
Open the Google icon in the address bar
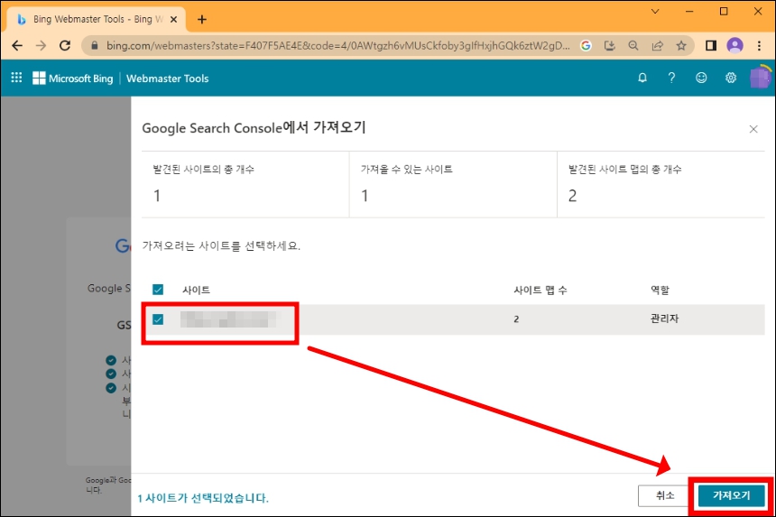[x=586, y=46]
